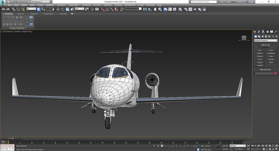Viewport: 279px width, 151px height.
Task: Toggle Auto Key animation mode
Action: click(225, 146)
